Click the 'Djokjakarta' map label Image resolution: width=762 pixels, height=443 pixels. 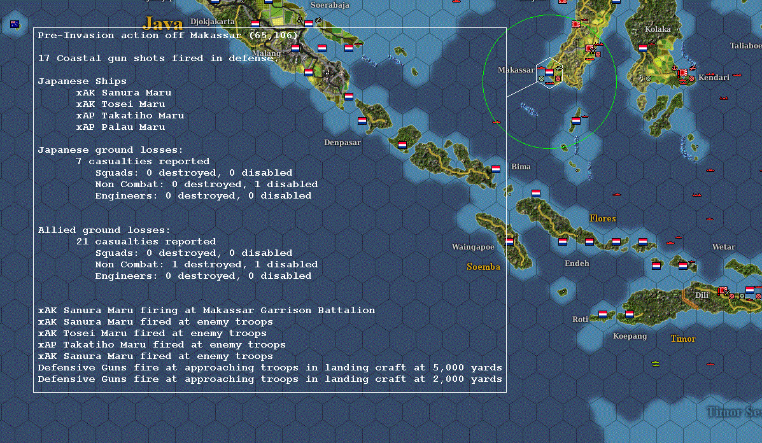coord(213,22)
